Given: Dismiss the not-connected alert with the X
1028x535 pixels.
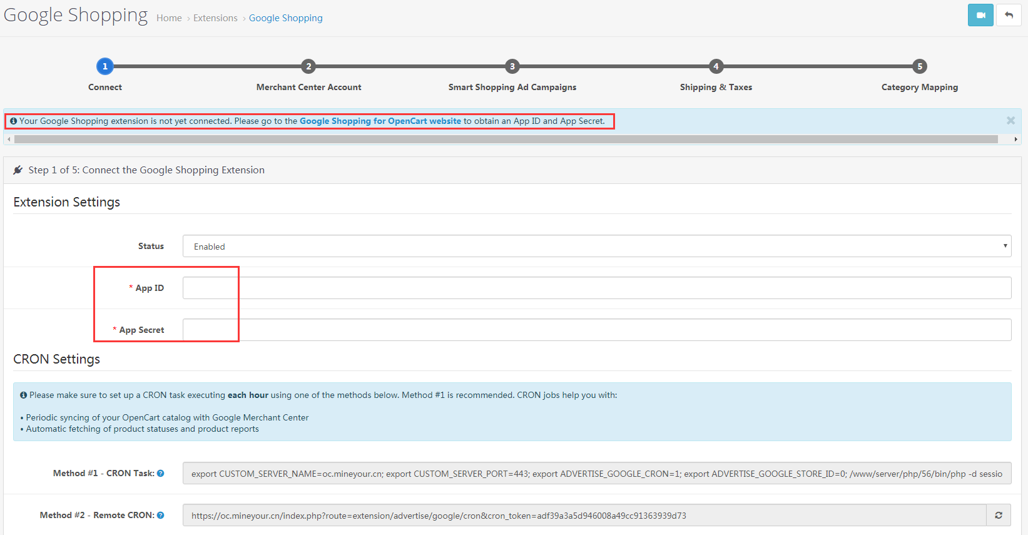Looking at the screenshot, I should tap(1010, 120).
